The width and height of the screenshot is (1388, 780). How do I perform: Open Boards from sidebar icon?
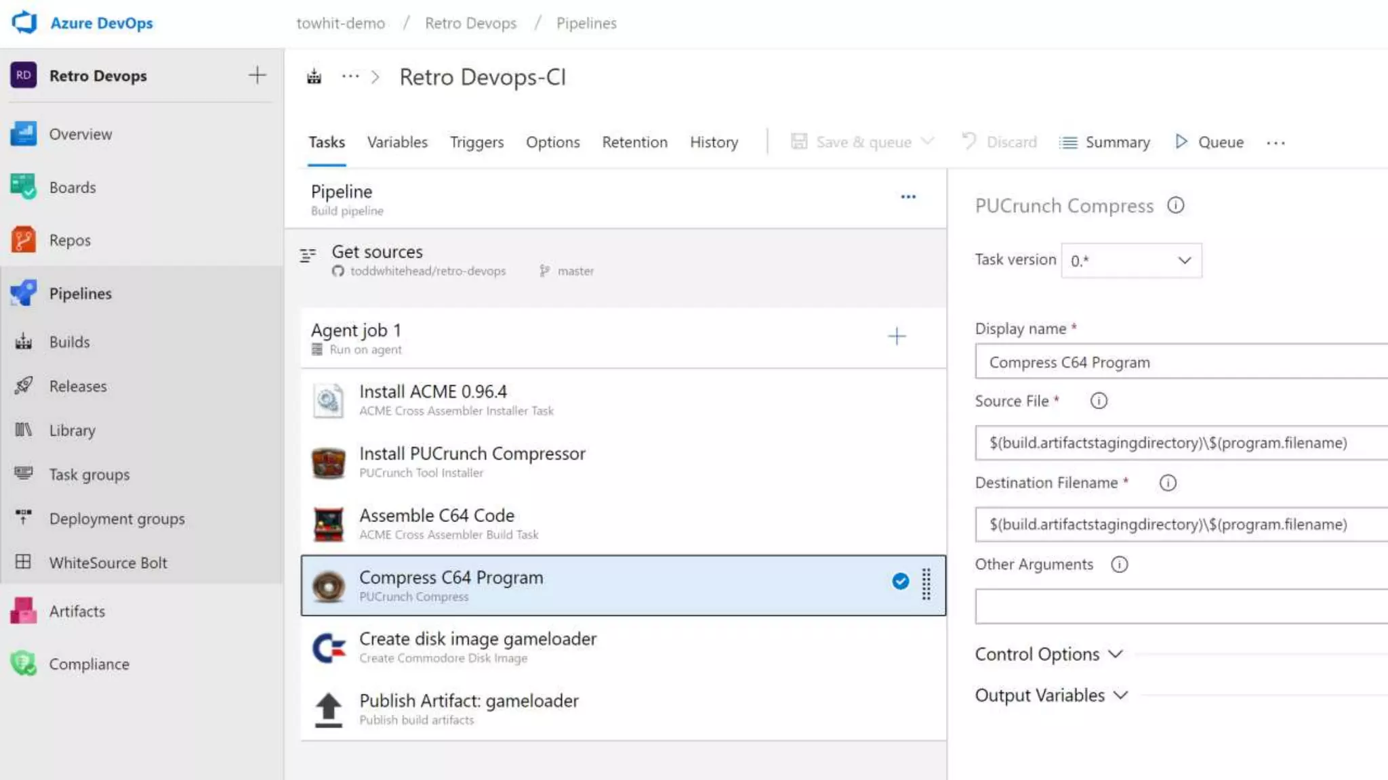(23, 187)
